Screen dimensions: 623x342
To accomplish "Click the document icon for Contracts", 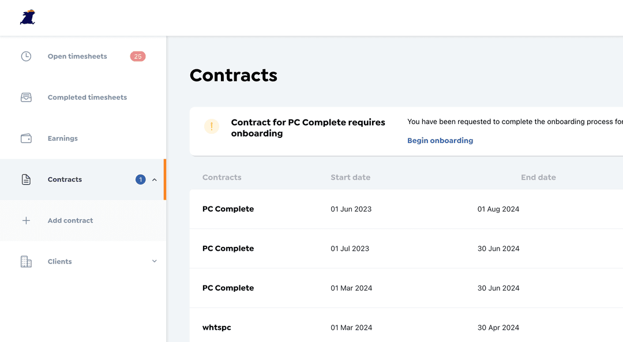I will point(26,179).
